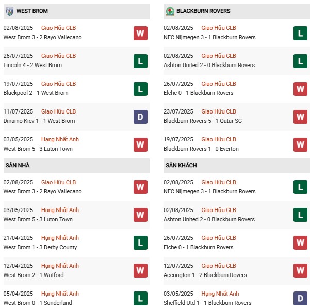This screenshot has width=310, height=308.
Task: Click the Elche 0-1 Blackburn Rovers result in the top list
Action: (198, 93)
